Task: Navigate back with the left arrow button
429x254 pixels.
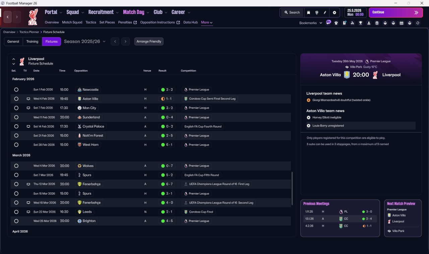Action: [x=7, y=17]
